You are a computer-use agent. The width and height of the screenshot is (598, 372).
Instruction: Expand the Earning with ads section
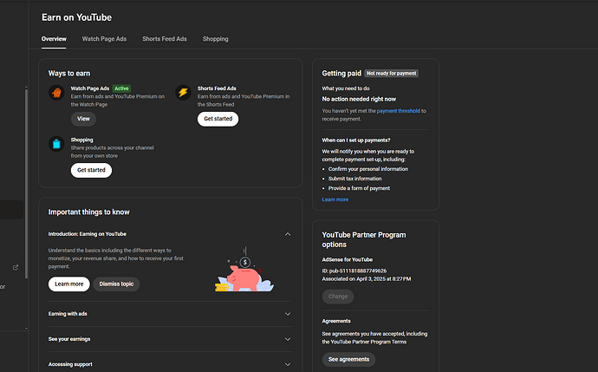288,314
